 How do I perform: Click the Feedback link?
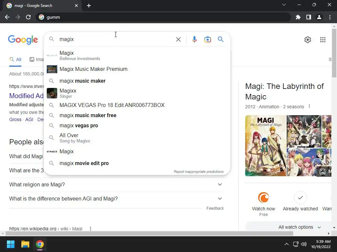point(215,208)
